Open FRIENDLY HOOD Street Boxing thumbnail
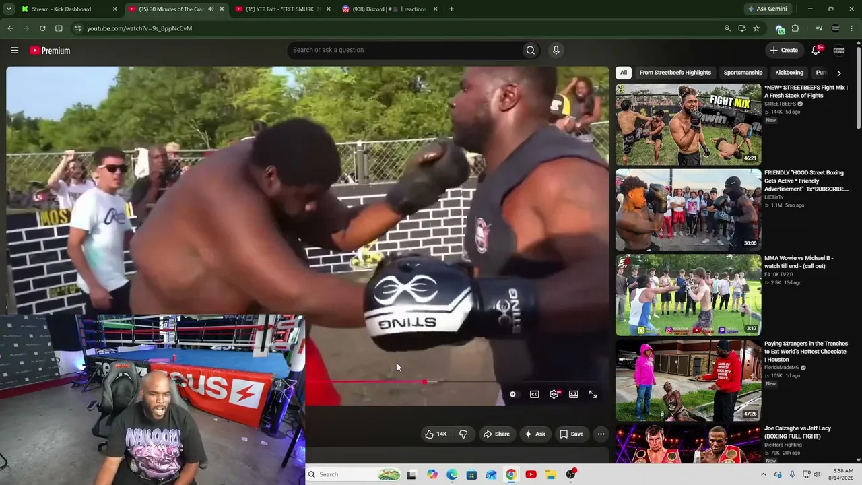 pyautogui.click(x=688, y=209)
